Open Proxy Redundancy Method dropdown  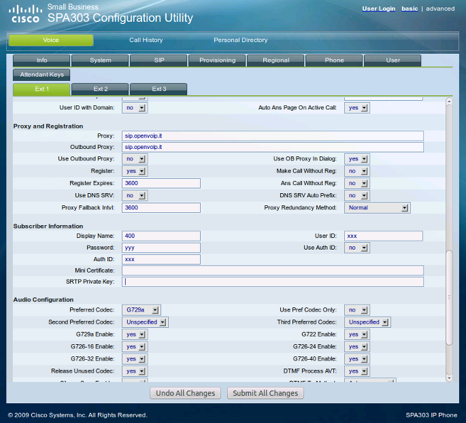click(378, 207)
